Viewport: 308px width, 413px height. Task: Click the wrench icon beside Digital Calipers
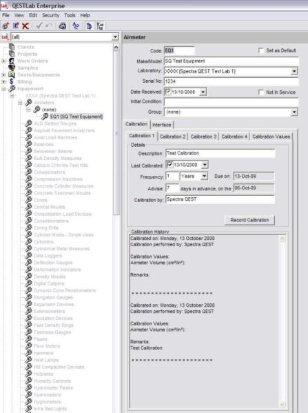(28, 283)
